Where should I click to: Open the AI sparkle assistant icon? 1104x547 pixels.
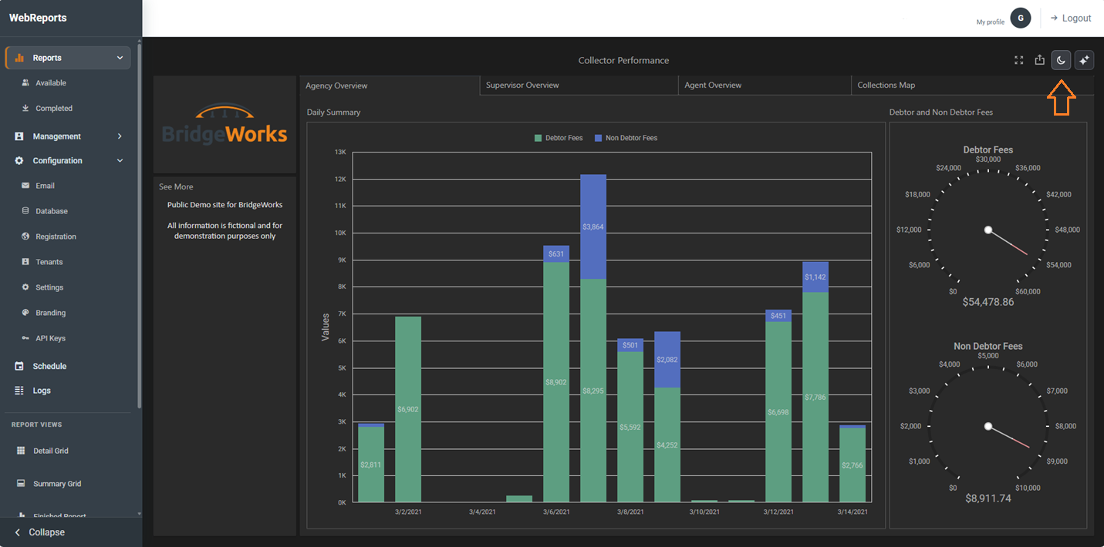tap(1084, 60)
